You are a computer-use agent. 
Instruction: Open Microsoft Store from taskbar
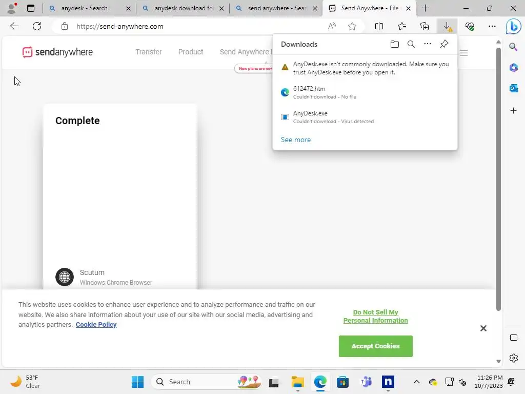(342, 382)
